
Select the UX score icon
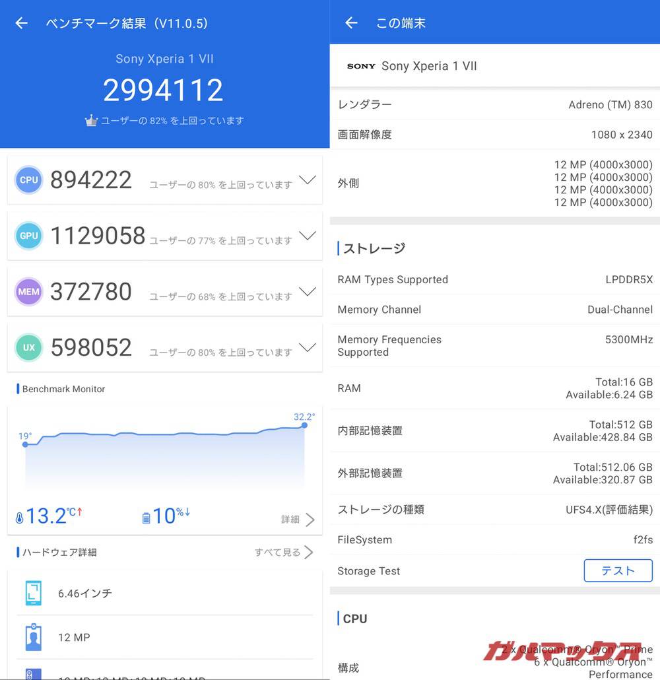(28, 347)
